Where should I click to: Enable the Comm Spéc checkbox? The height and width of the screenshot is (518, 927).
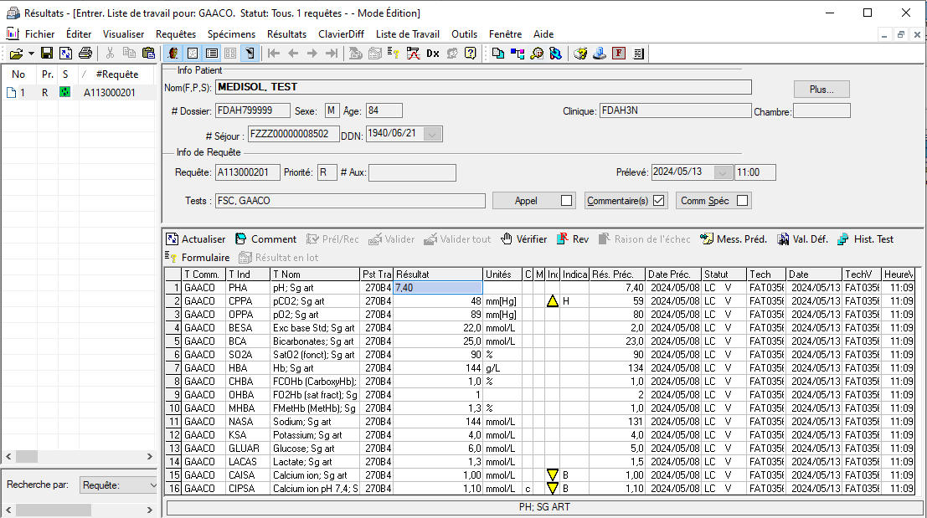click(741, 201)
